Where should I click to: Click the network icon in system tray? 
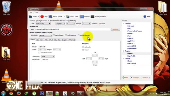[x=150, y=94]
